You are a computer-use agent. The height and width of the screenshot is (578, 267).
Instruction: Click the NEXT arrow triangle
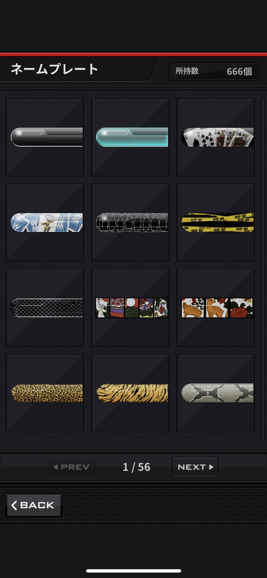[x=211, y=467]
